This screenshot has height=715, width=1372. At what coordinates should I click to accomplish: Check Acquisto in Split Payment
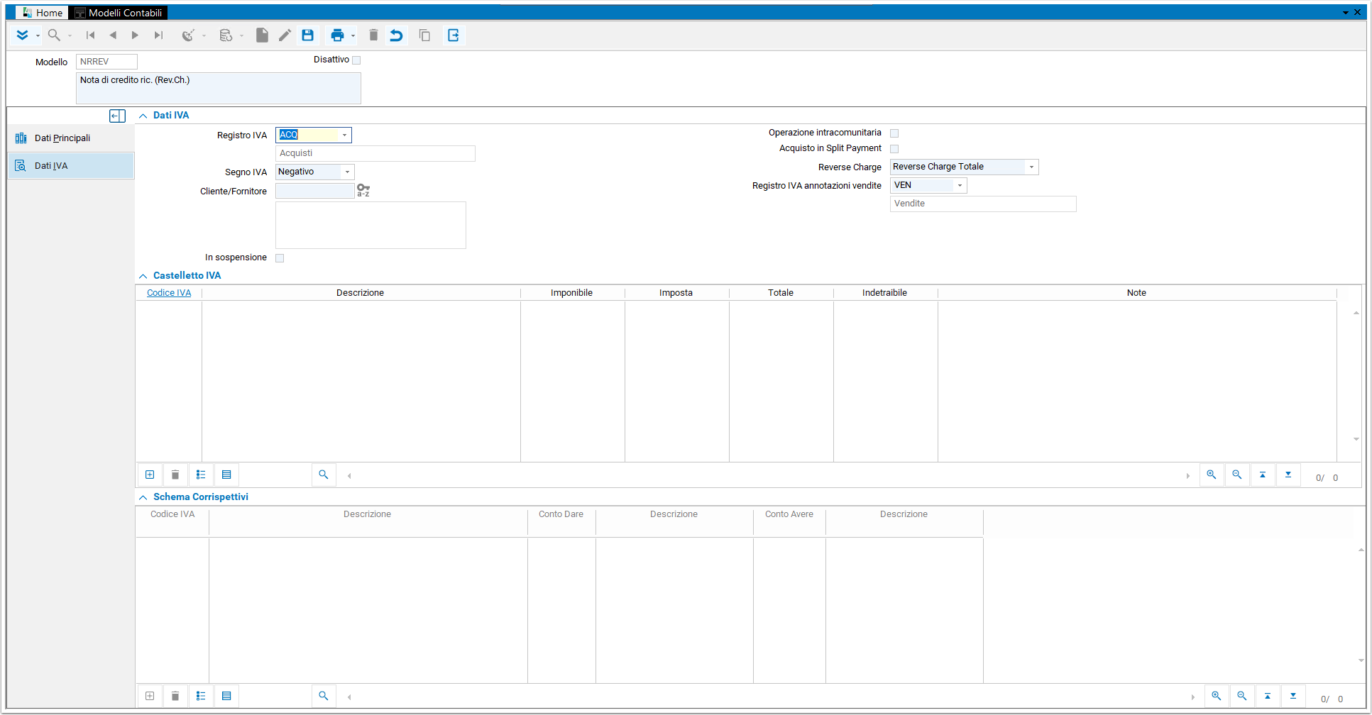pyautogui.click(x=894, y=149)
